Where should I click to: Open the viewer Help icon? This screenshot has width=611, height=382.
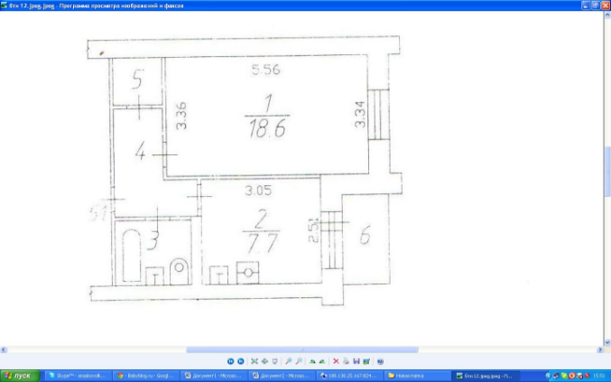380,359
